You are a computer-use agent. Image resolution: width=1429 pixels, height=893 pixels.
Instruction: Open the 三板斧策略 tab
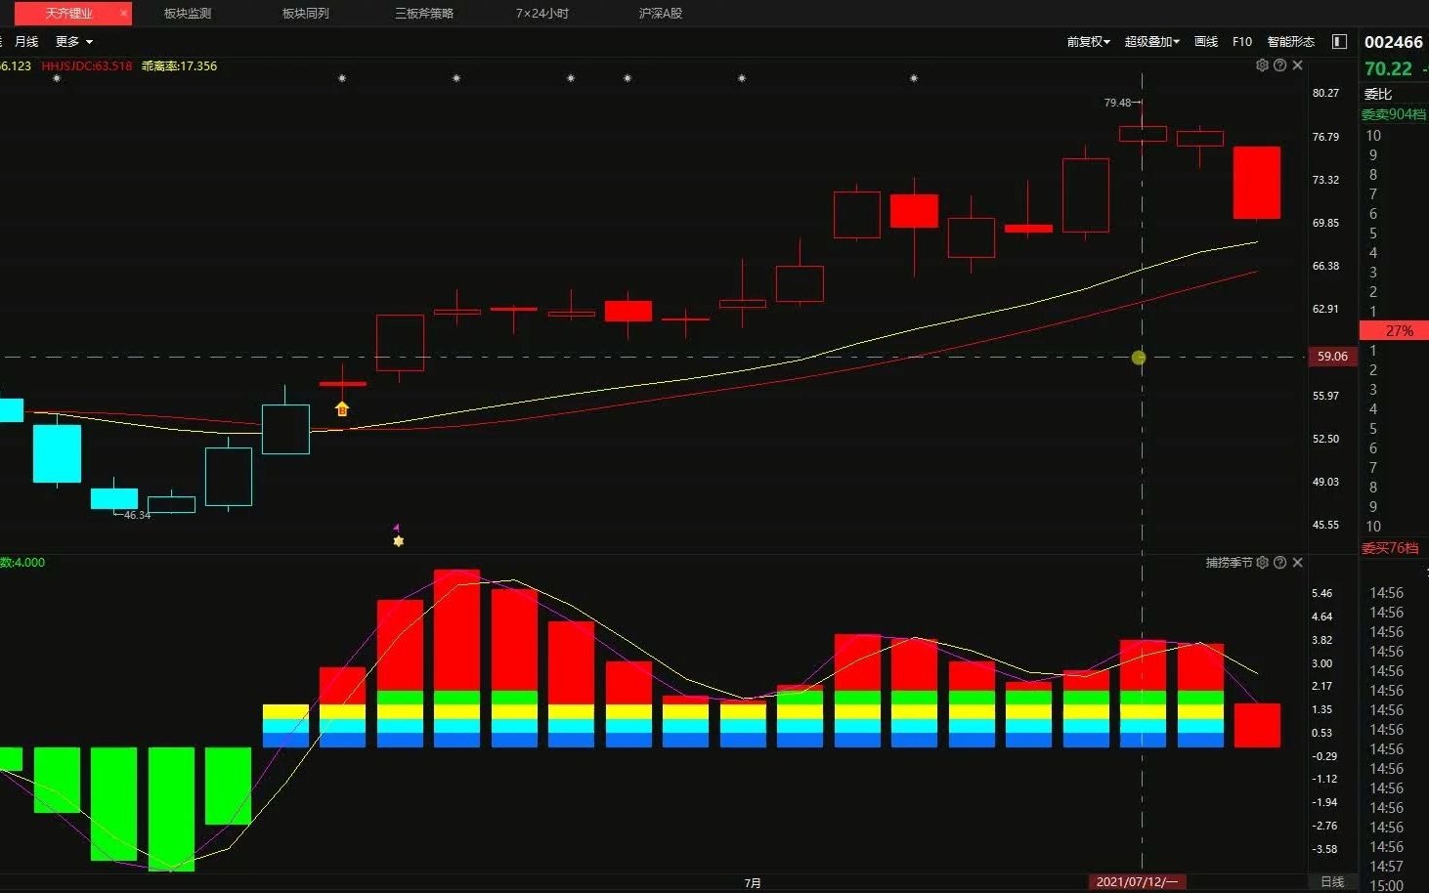[x=424, y=14]
